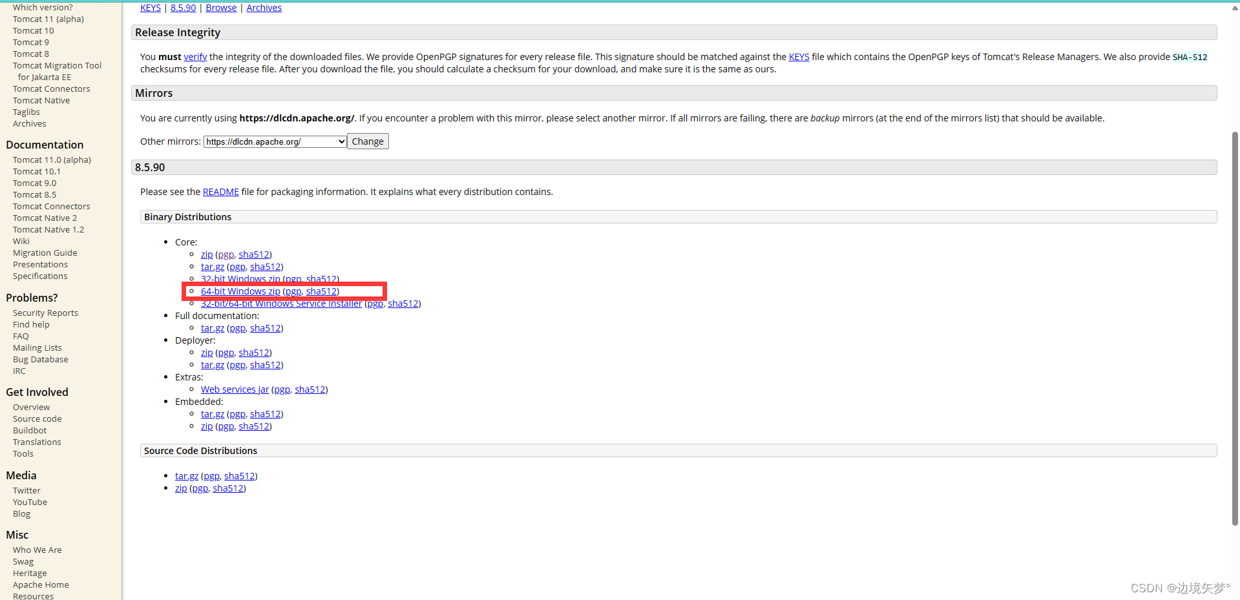This screenshot has width=1240, height=600.
Task: Open pgp signature for 64-bit Windows zip
Action: click(293, 291)
